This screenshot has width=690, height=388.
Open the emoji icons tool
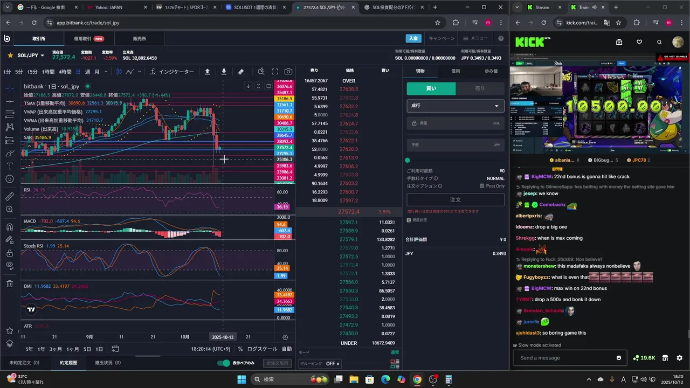(x=10, y=179)
